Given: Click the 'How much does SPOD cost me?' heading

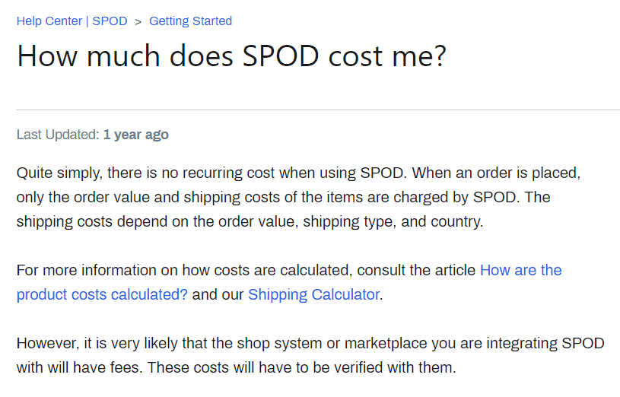Looking at the screenshot, I should click(x=232, y=56).
